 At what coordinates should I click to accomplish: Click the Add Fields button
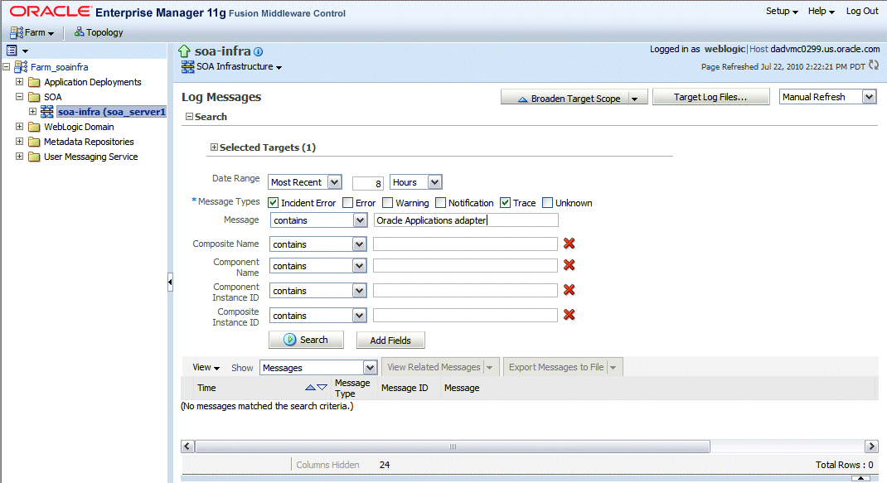(390, 340)
